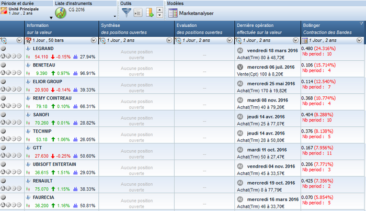This screenshot has height=211, width=366.
Task: Click the volume bars icon on SANOFI row
Action: 75,123
